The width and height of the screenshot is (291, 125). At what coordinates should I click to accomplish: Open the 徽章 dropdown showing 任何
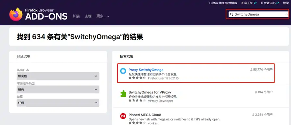58,103
